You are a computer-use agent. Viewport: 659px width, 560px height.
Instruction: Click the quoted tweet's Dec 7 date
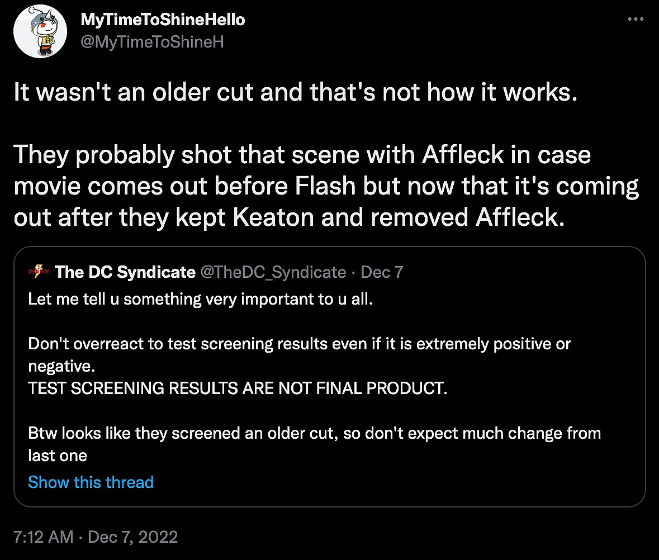tap(382, 272)
